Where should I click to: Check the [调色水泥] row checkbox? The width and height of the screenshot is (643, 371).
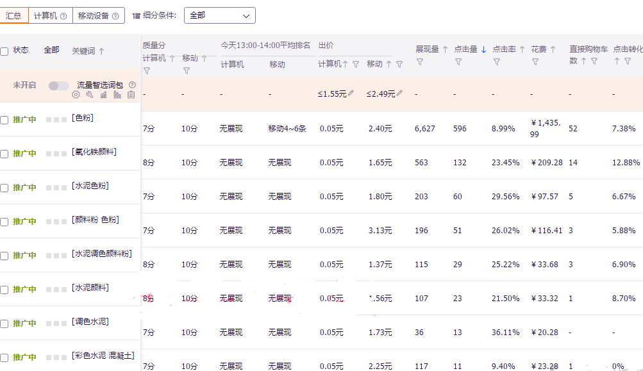pyautogui.click(x=4, y=324)
